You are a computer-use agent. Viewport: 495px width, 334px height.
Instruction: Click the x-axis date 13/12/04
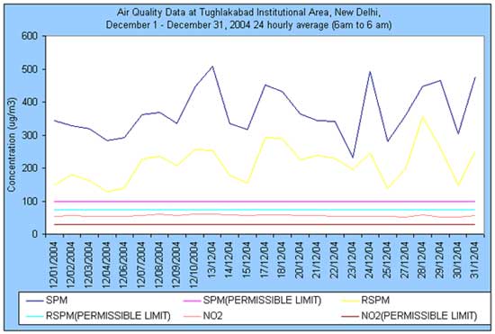pos(211,260)
